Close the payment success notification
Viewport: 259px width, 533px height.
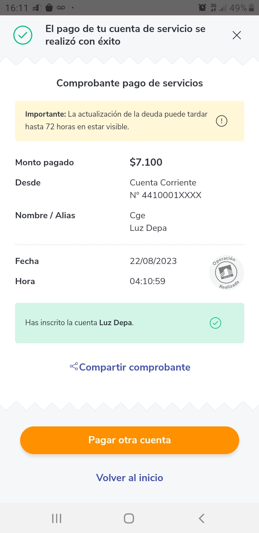point(237,35)
